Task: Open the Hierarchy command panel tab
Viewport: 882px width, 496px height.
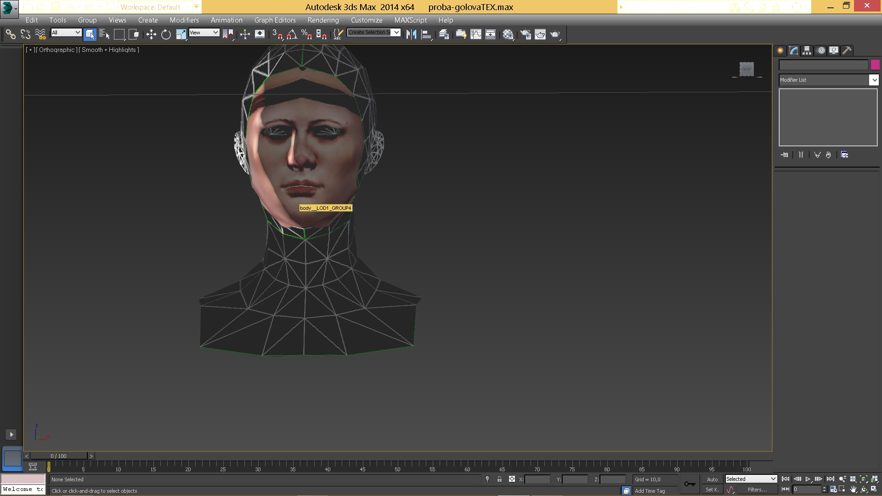Action: point(807,51)
